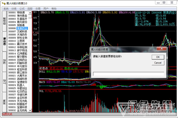Click the 买卖点 panel label
178x118 pixels.
coord(44,68)
